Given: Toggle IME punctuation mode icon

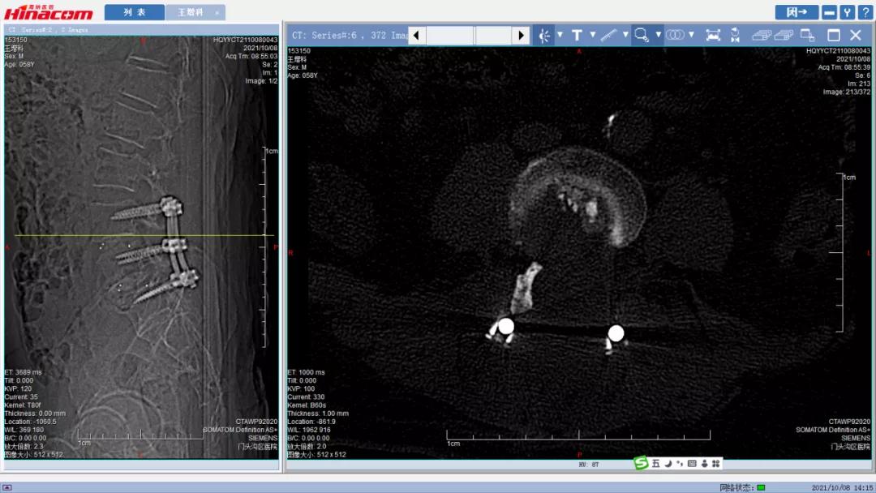Looking at the screenshot, I should click(x=680, y=464).
